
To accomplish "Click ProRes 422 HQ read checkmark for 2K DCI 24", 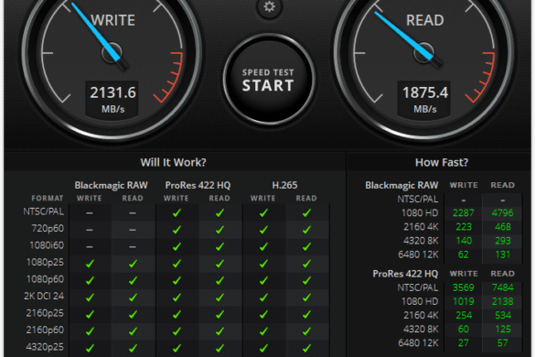I will (x=219, y=297).
